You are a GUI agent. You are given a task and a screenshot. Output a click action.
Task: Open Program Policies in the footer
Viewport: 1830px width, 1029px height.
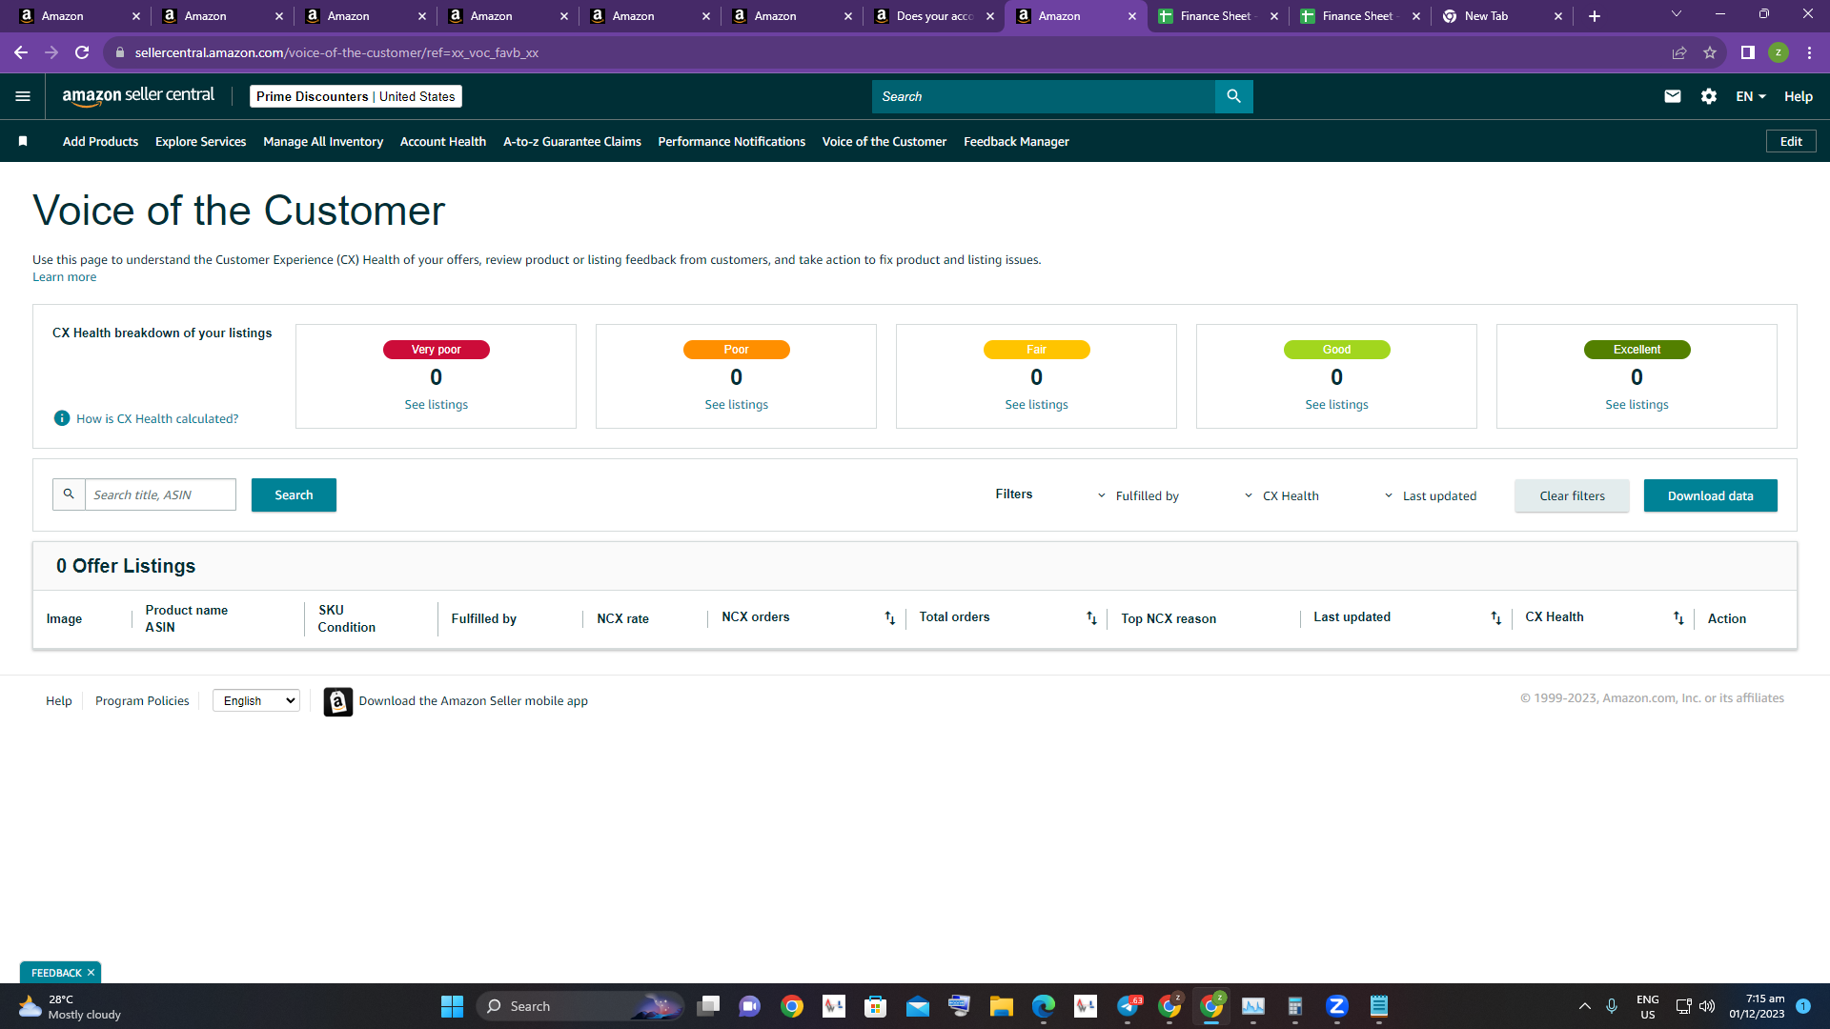click(142, 700)
